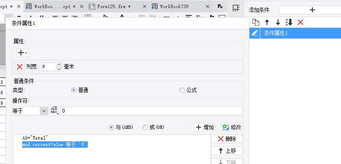
Task: Move condition attribute down with arrow icon
Action: pyautogui.click(x=278, y=22)
